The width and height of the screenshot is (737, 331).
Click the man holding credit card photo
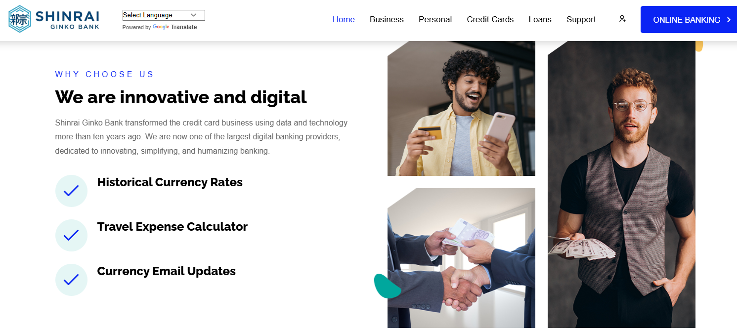point(461,108)
